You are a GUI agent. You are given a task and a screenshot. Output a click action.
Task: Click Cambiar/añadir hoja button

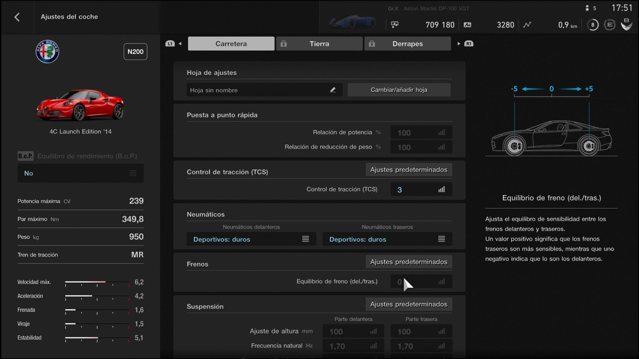399,90
